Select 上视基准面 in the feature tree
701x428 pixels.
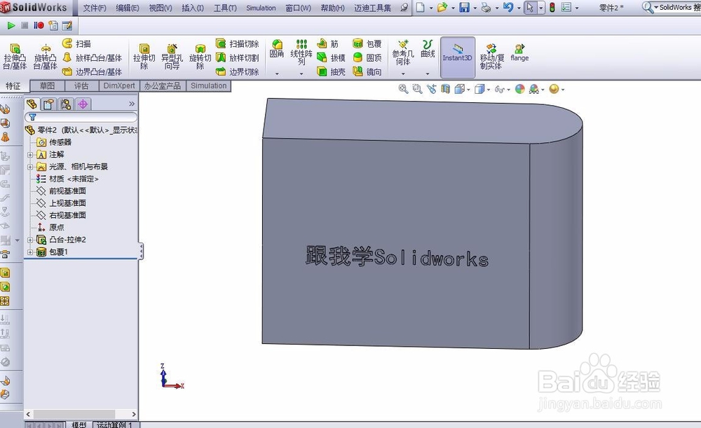coord(61,203)
